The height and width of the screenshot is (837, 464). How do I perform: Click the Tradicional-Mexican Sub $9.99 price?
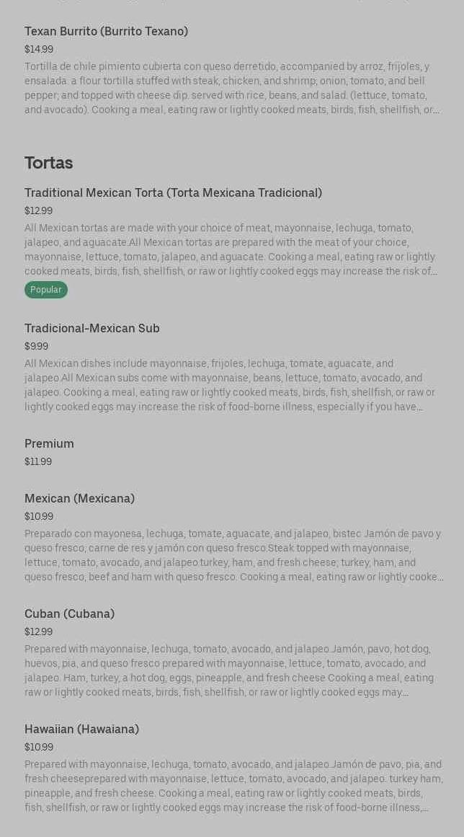coord(36,346)
